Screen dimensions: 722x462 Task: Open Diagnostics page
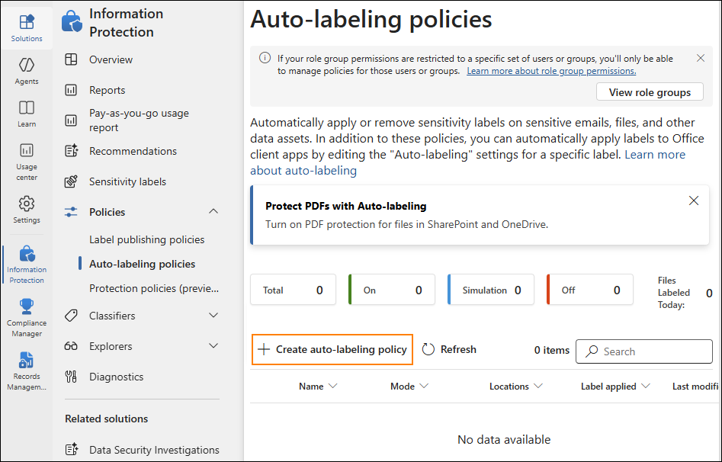(x=117, y=377)
